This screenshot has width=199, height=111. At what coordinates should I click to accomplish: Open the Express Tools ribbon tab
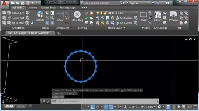[49, 7]
